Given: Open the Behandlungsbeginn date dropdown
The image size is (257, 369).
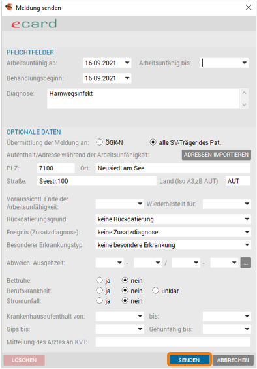Looking at the screenshot, I should click(x=127, y=78).
